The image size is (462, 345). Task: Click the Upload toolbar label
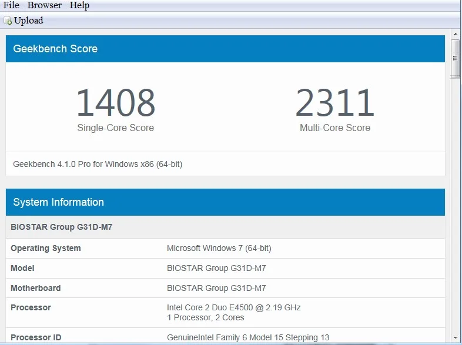coord(28,21)
